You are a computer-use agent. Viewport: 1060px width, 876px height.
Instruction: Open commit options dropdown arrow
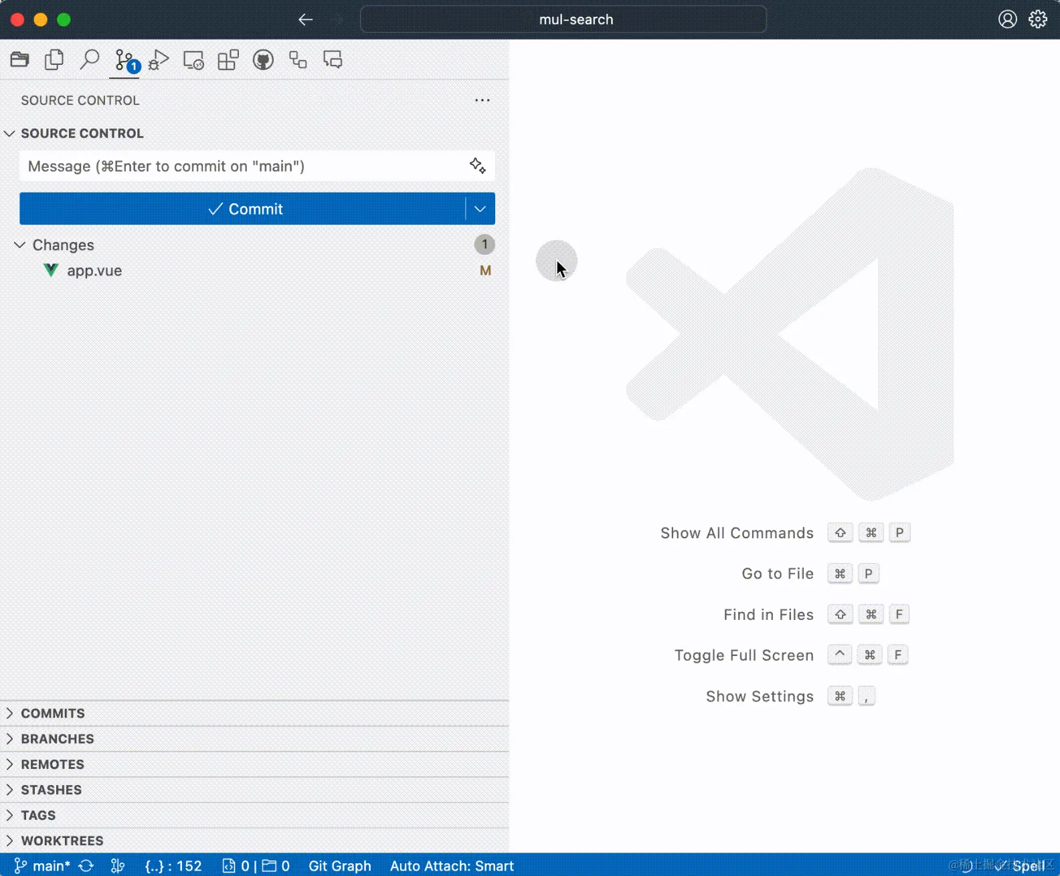point(480,209)
